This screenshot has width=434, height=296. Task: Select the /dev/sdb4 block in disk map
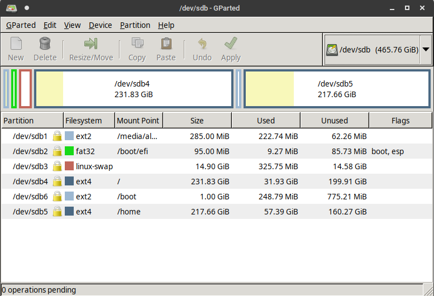133,89
